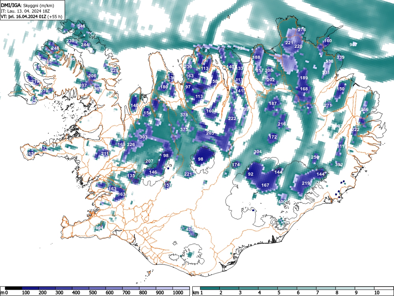Viewport: 394px width, 296px height.
Task: Click the black 0–100 m legend swatch
Action: pyautogui.click(x=13, y=288)
